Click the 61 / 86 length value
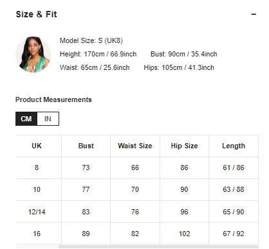This screenshot has width=269, height=249. click(234, 167)
